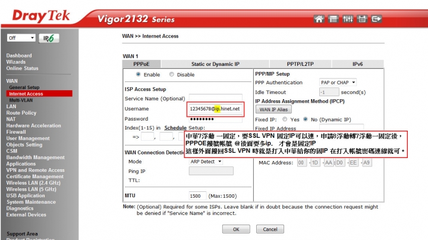
Task: Click the WAN IP Alias button
Action: pos(273,109)
